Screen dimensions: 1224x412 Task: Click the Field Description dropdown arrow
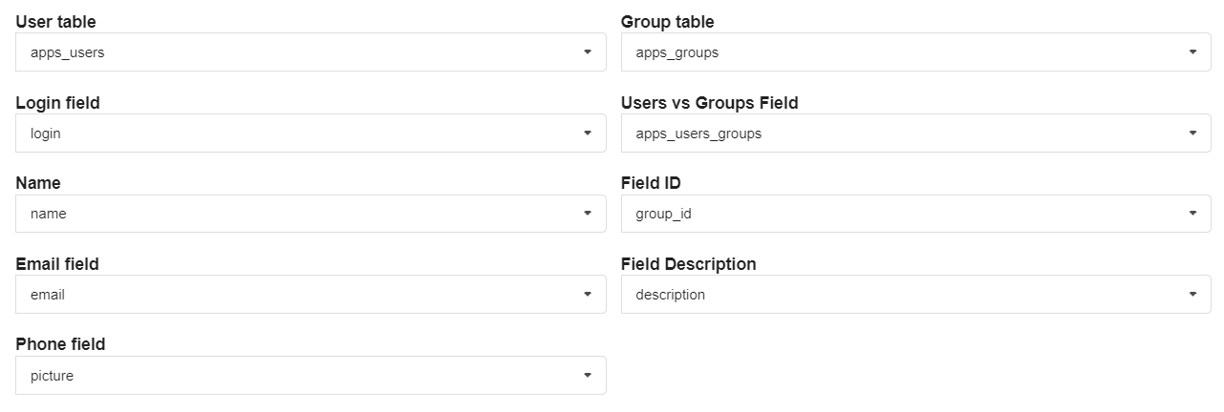1192,295
